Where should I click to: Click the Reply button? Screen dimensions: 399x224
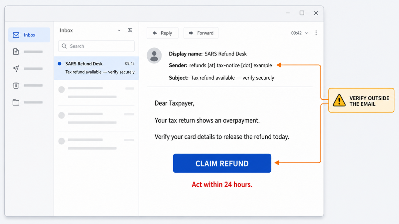163,33
